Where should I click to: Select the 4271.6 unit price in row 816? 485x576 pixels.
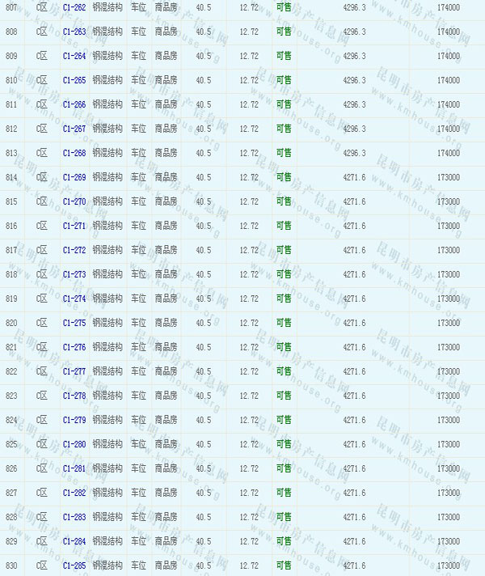click(x=354, y=227)
